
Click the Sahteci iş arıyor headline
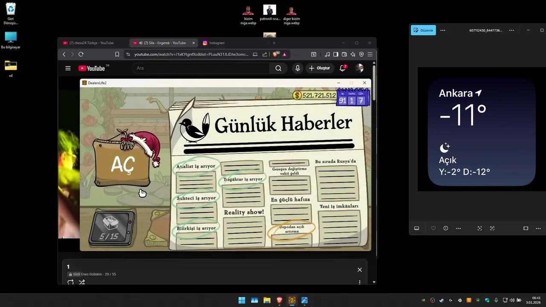click(197, 198)
